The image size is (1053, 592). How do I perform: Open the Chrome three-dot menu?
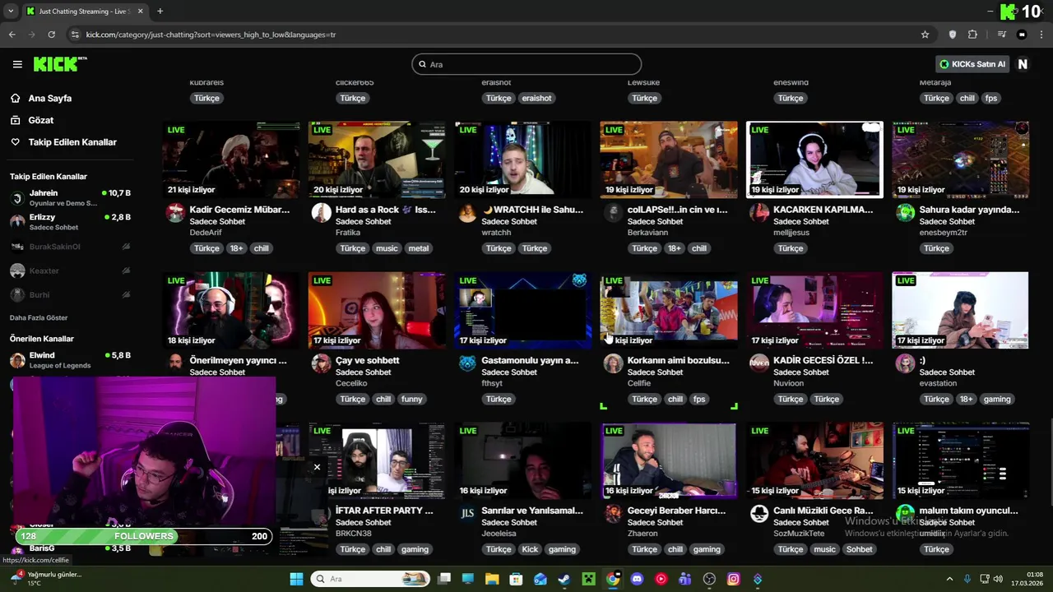coord(1041,35)
